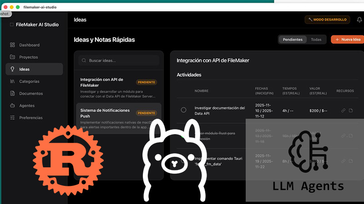Select Ideas in the sidebar
Screen dimensions: 364x204
pyautogui.click(x=34, y=69)
